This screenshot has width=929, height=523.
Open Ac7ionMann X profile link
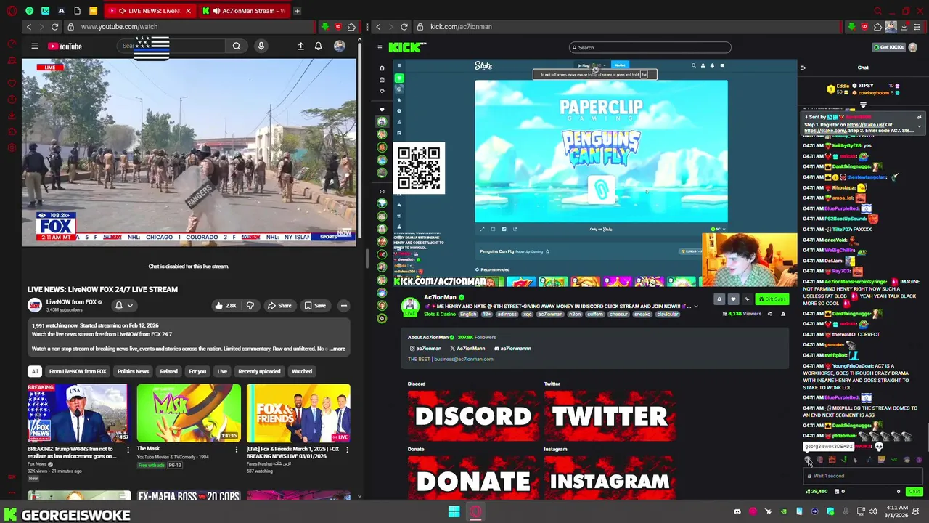(x=468, y=349)
